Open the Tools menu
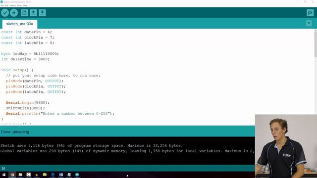 [x=19, y=5]
